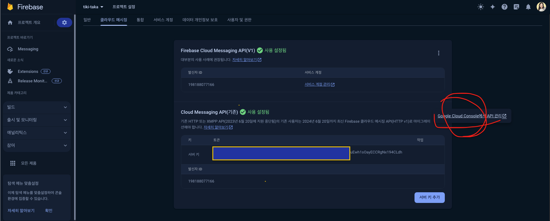Open Extensions sidebar item
Image resolution: width=550 pixels, height=221 pixels.
click(x=28, y=71)
